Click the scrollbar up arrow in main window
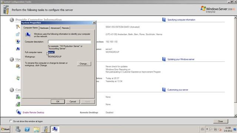 click(x=236, y=17)
